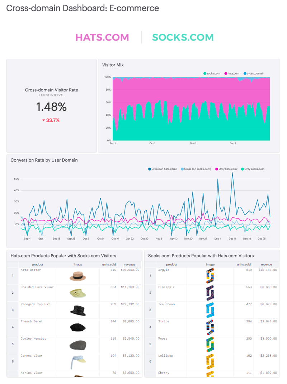
Task: Click the Visitor Mix chart title
Action: [x=113, y=65]
